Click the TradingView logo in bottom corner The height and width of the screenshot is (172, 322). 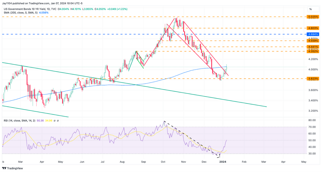point(13,168)
